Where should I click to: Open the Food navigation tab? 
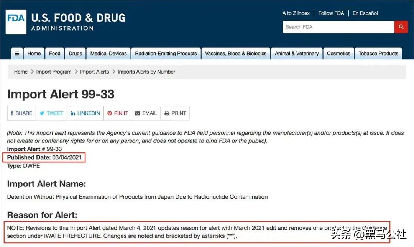pyautogui.click(x=54, y=54)
